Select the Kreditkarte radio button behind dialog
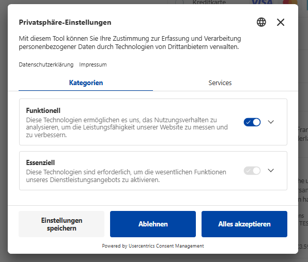Screen dimensions: 308x262 coord(179,2)
